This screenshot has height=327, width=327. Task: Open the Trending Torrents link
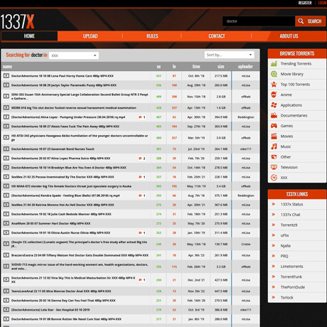click(x=296, y=63)
